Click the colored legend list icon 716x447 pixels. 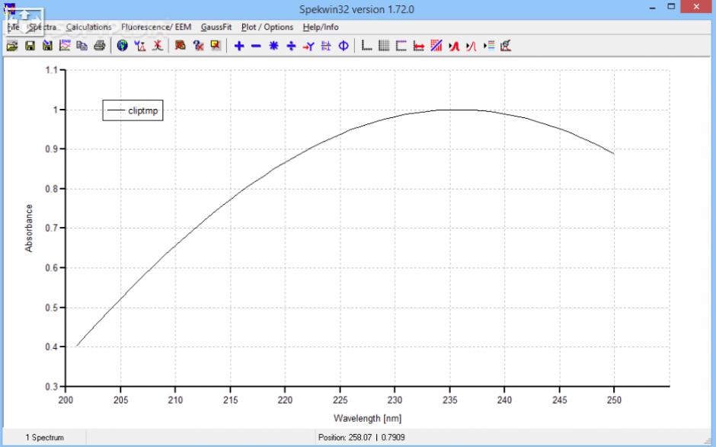click(x=488, y=46)
